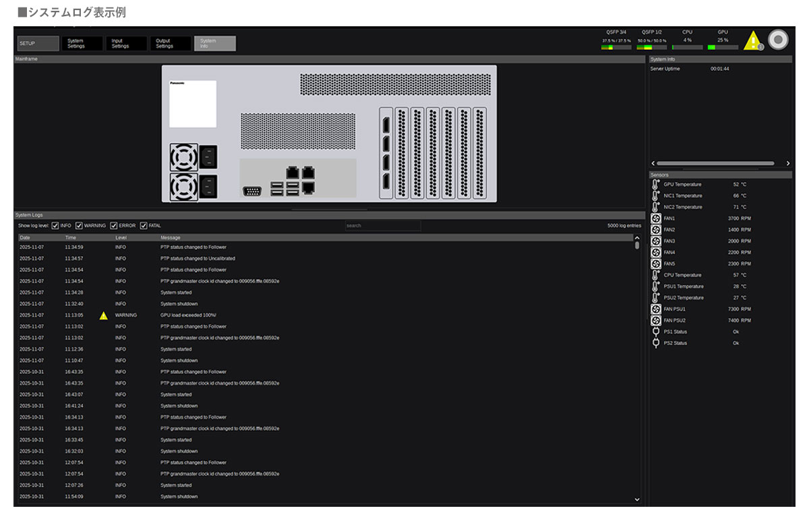This screenshot has height=523, width=809.
Task: Click the PS2 Status power plug icon
Action: pos(655,343)
